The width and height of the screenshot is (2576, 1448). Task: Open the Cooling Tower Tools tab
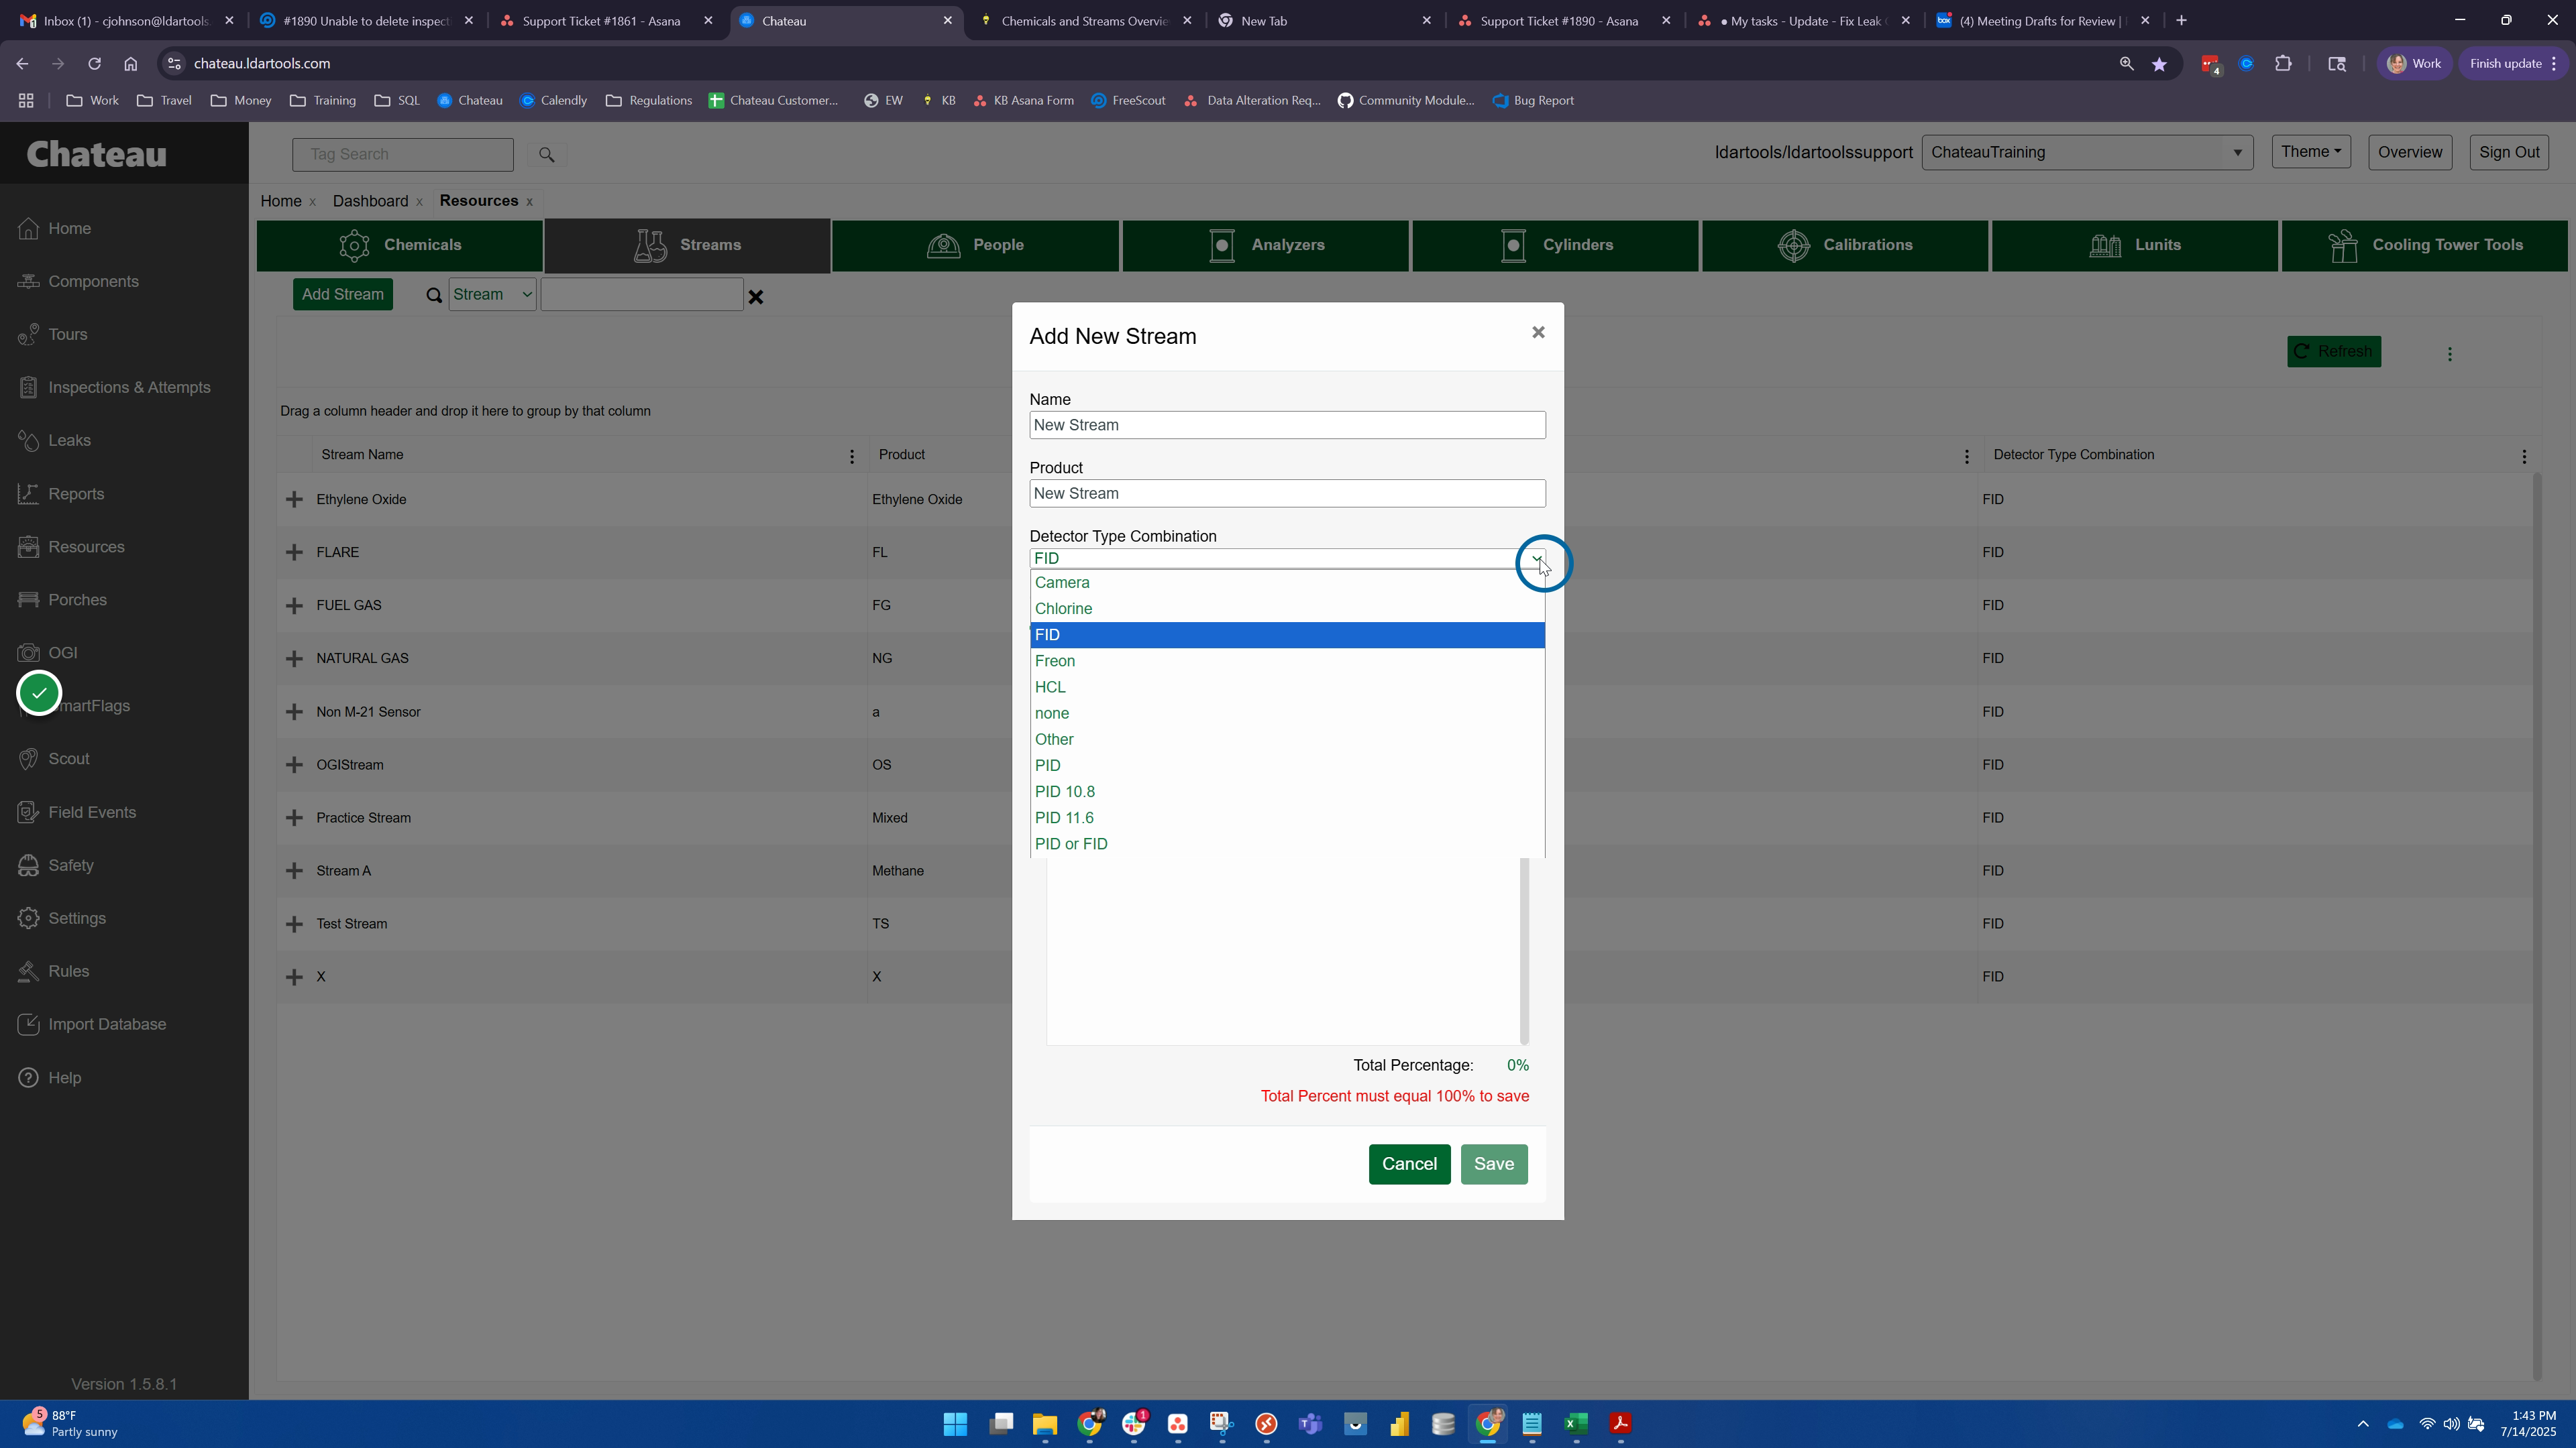pyautogui.click(x=2424, y=246)
